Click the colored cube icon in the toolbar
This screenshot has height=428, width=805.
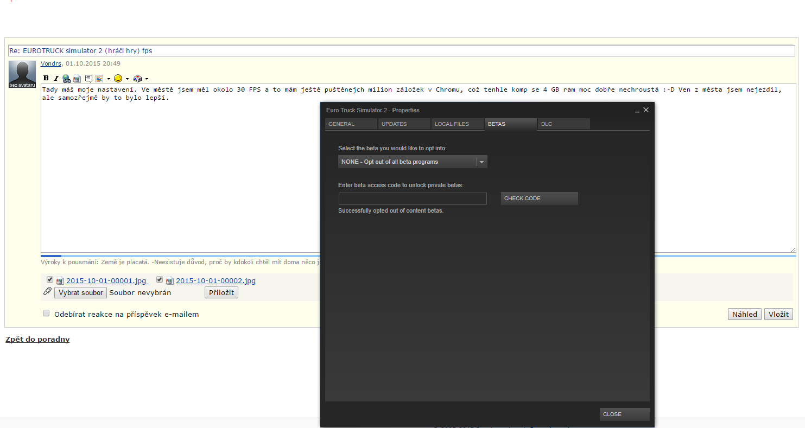pos(137,79)
